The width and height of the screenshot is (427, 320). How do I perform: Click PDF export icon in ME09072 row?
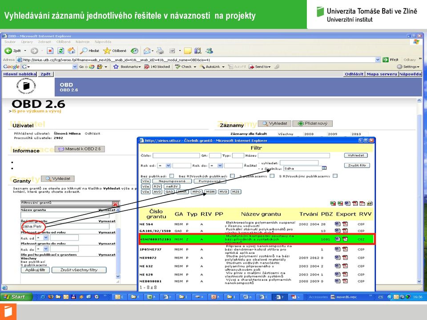(345, 257)
